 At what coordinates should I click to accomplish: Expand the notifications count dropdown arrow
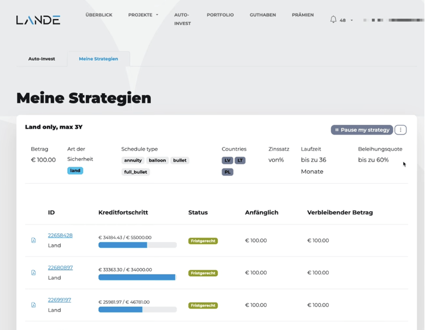pos(351,20)
